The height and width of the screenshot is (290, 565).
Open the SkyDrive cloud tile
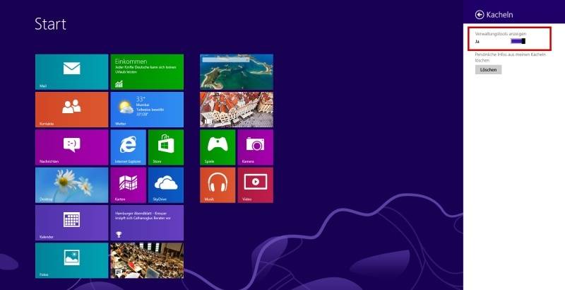[x=166, y=185]
